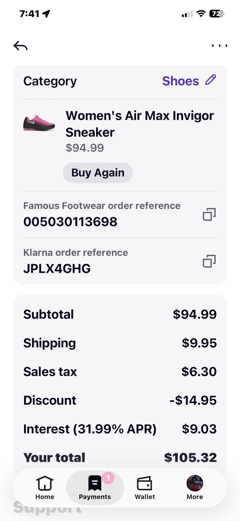Tap the order reference number 005030113698
The height and width of the screenshot is (521, 240).
point(70,222)
